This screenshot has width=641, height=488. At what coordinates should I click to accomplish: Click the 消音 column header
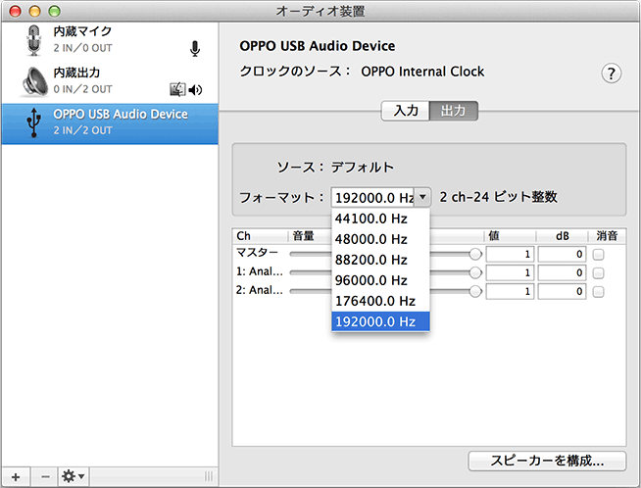607,236
